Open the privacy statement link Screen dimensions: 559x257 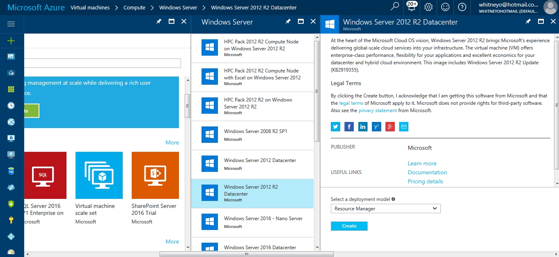[378, 110]
